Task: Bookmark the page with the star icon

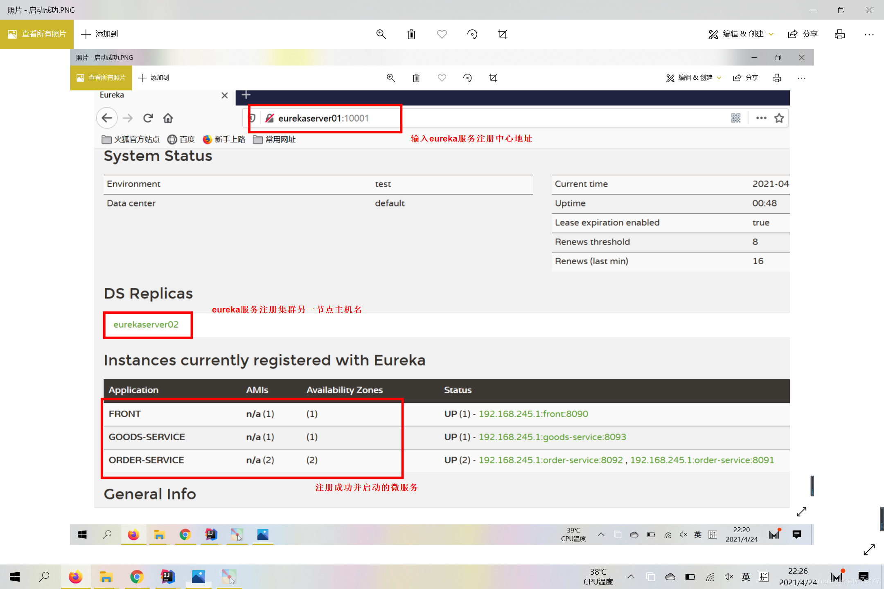Action: (x=779, y=118)
